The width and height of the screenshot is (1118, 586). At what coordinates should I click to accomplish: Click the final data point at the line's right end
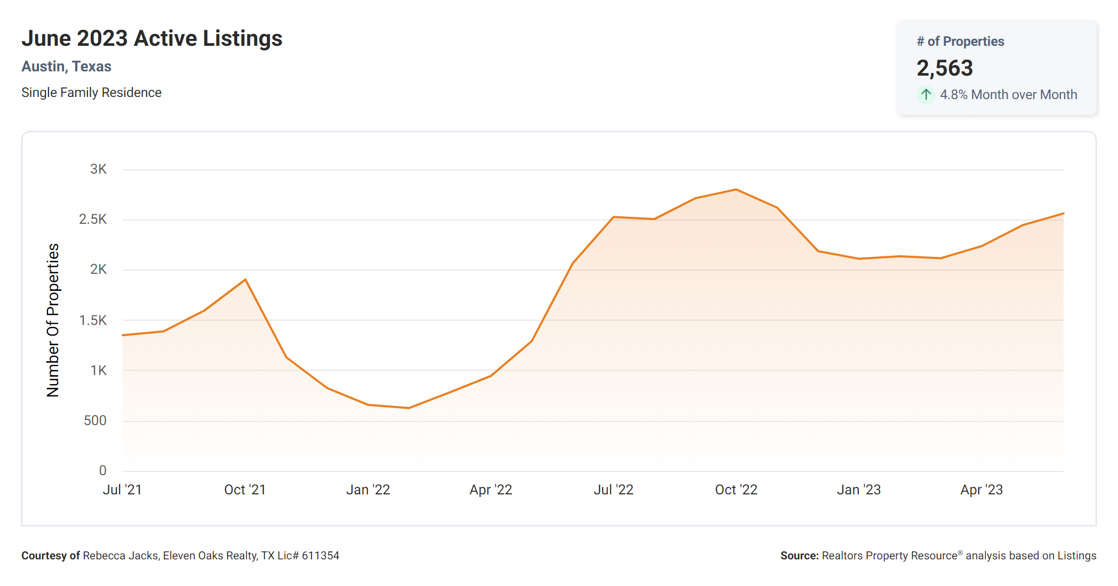coord(1063,214)
